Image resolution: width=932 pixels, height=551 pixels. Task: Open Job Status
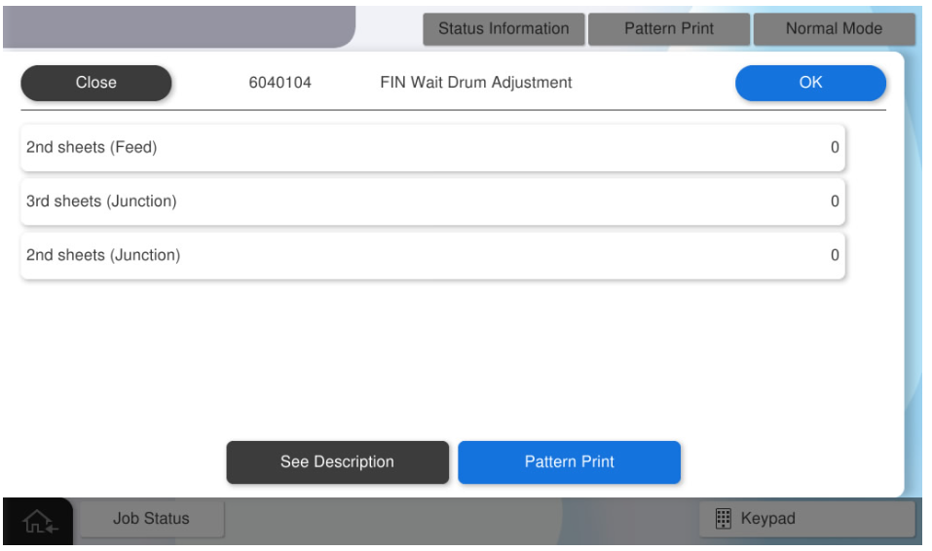pyautogui.click(x=151, y=519)
